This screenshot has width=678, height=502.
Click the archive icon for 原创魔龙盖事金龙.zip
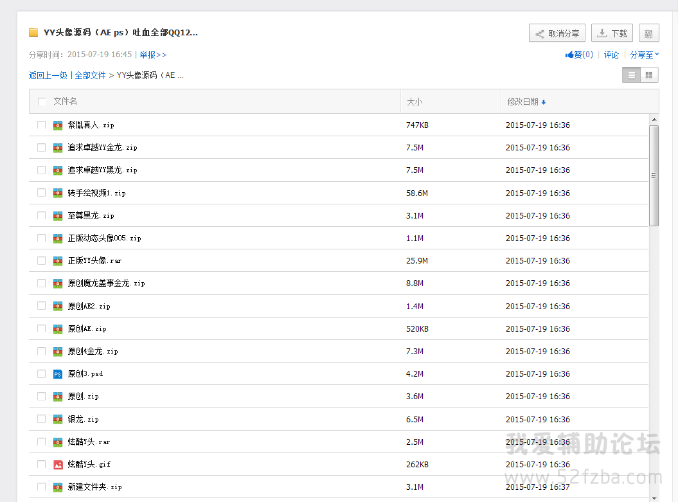pos(57,283)
